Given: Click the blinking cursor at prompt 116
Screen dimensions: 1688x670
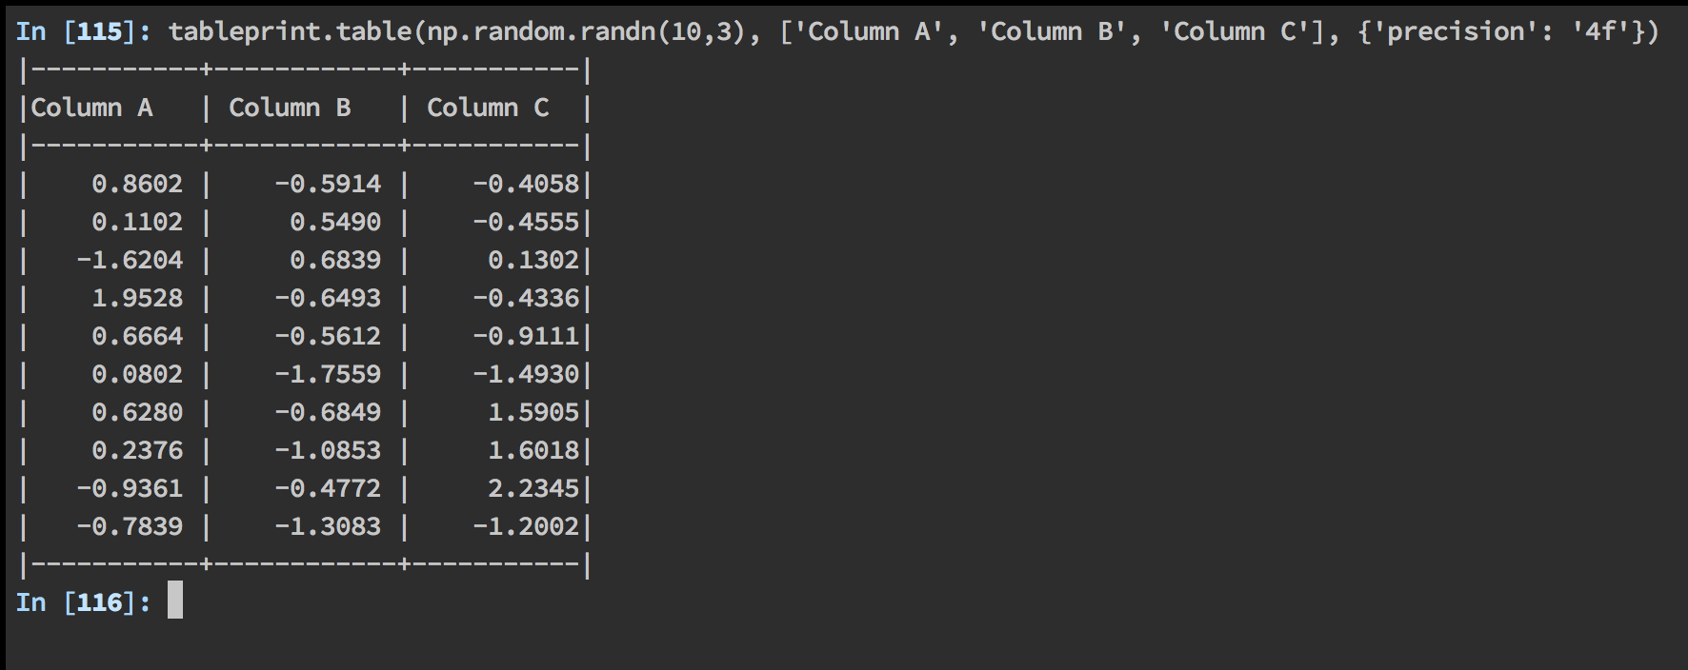Looking at the screenshot, I should [175, 601].
